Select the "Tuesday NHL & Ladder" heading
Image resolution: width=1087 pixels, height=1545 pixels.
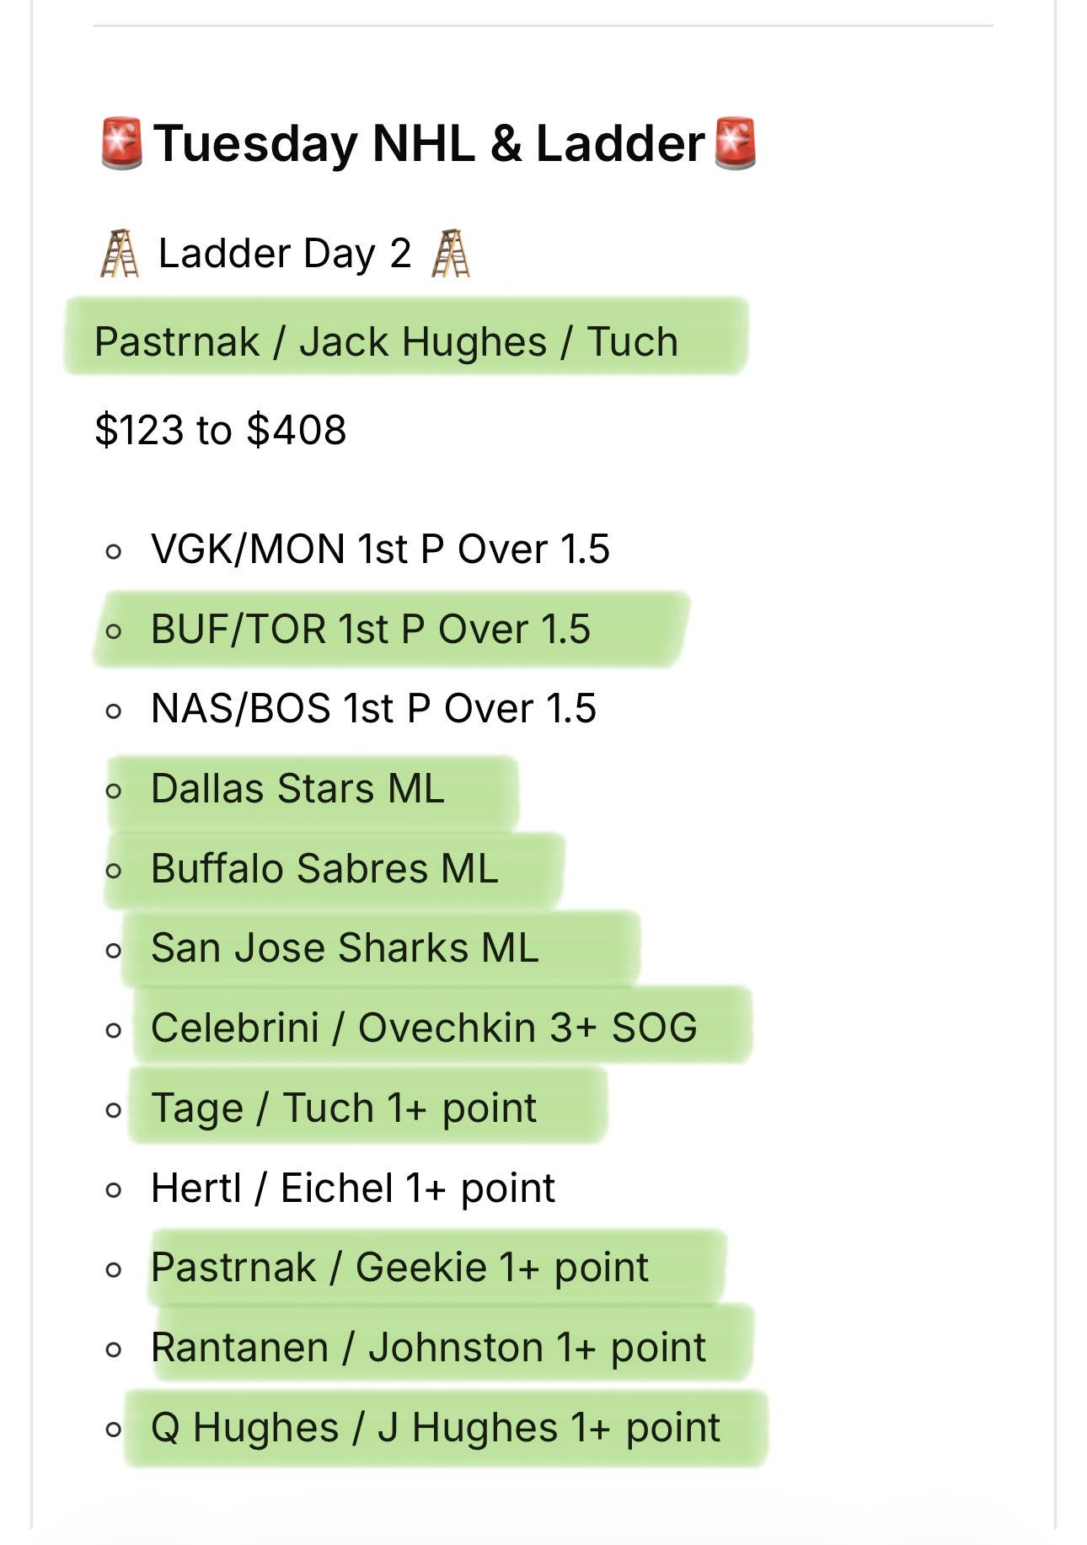coord(428,143)
